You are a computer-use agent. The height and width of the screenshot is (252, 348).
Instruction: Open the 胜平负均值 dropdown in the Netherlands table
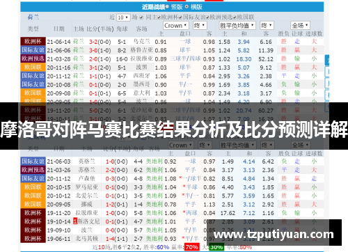point(237,26)
